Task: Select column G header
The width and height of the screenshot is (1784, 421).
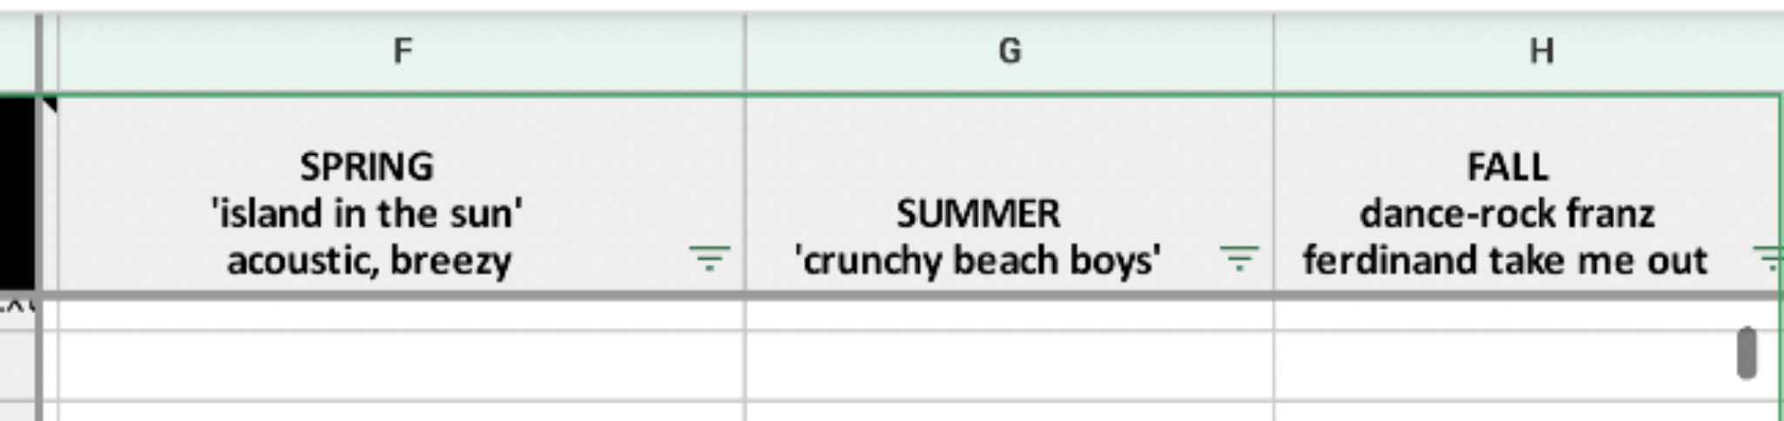Action: point(1009,51)
